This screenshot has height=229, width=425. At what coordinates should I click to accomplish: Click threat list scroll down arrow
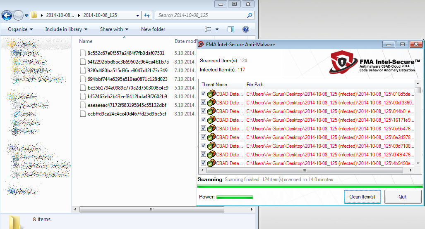coord(418,163)
